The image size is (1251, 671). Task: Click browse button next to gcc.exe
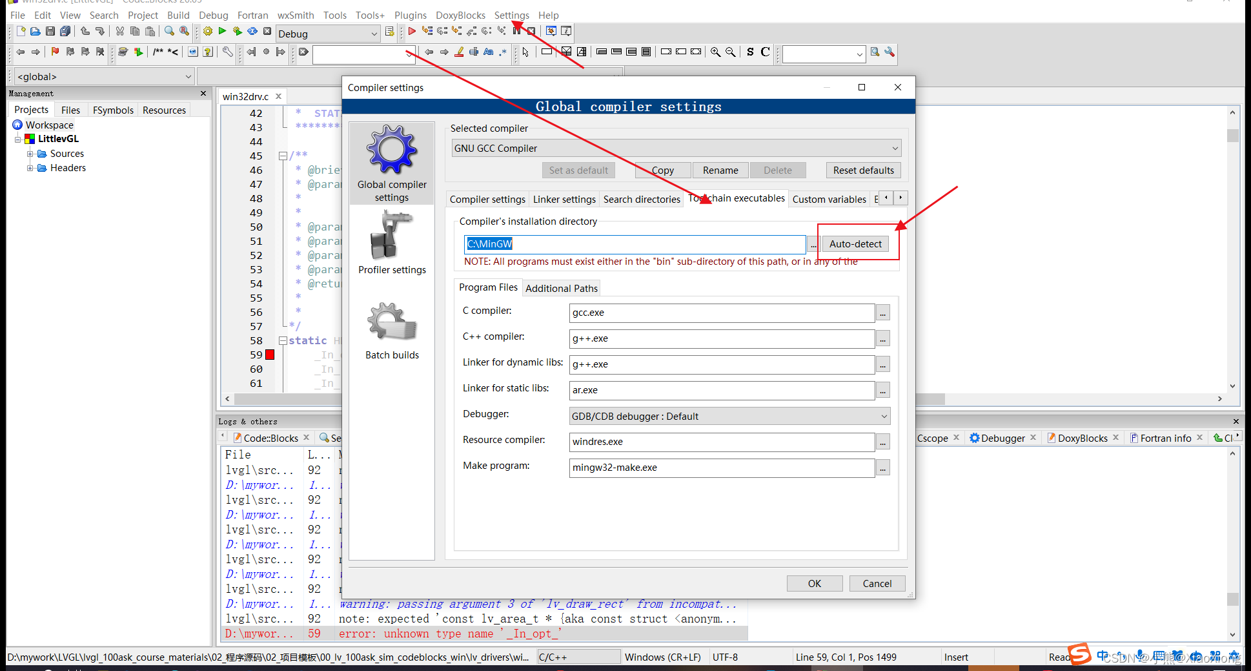point(882,313)
